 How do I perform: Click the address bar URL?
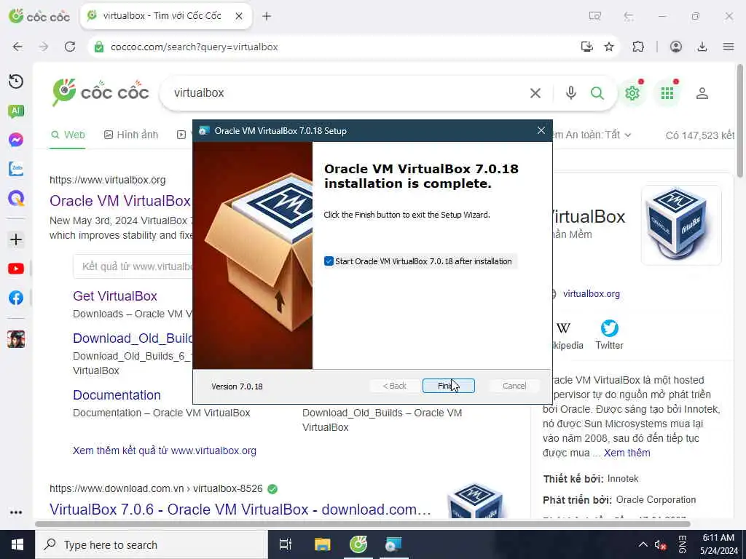point(194,47)
